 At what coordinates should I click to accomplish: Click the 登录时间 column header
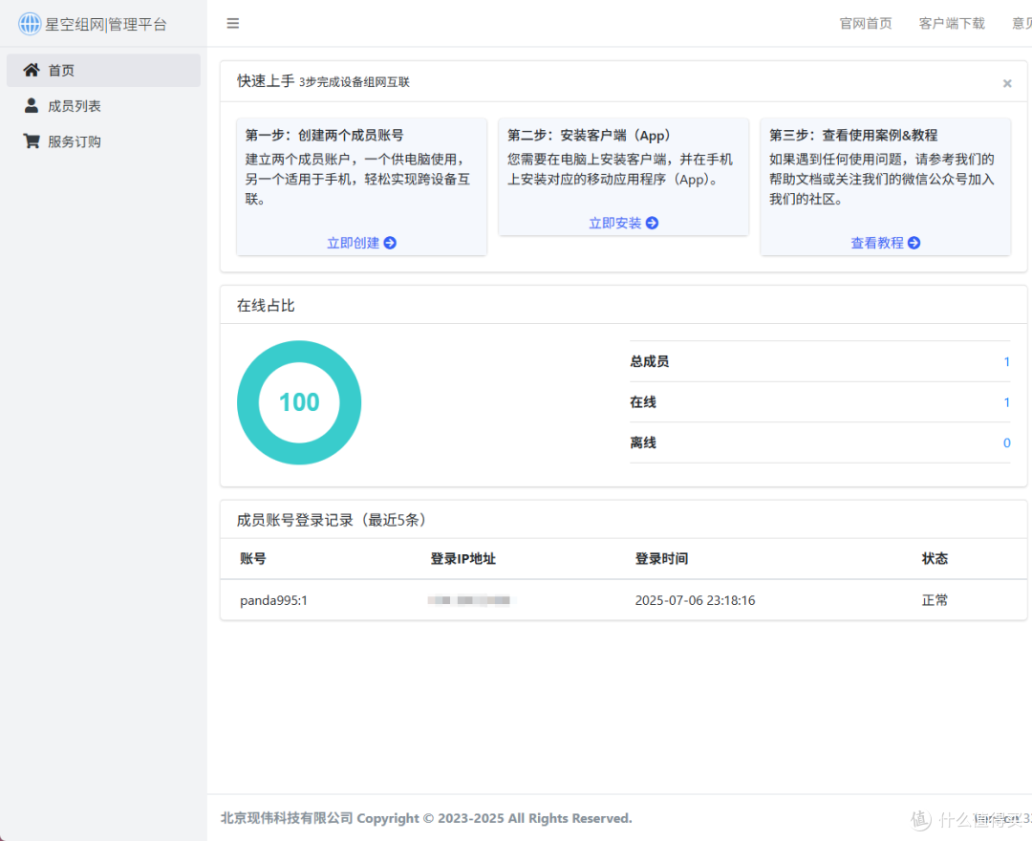click(661, 559)
